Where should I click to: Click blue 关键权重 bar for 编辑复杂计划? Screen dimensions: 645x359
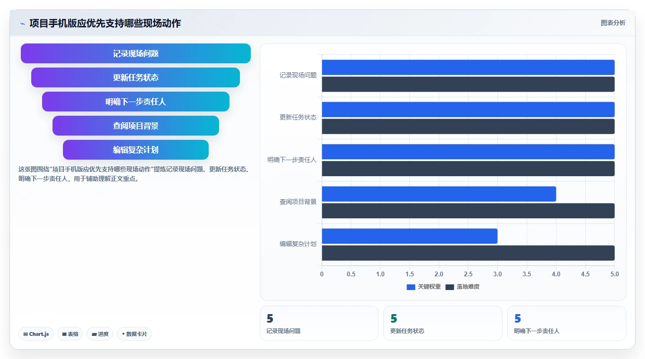409,236
